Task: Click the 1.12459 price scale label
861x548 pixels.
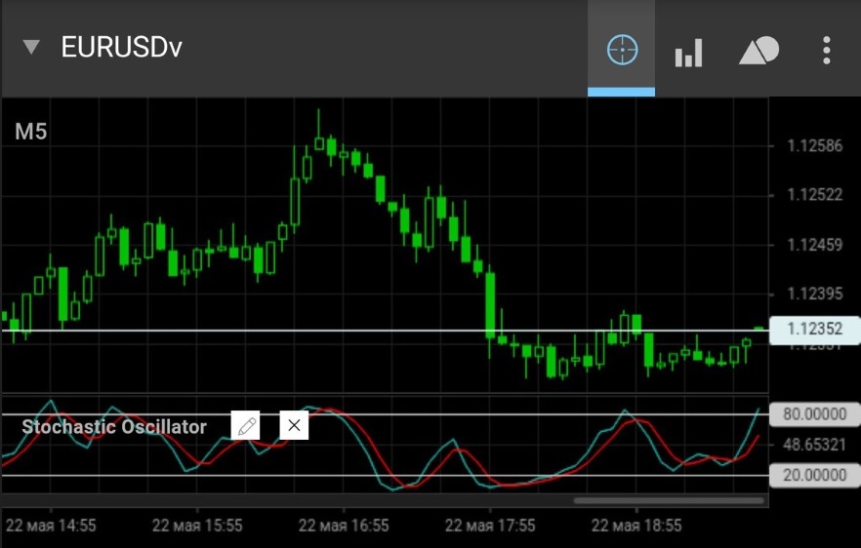Action: coord(815,245)
